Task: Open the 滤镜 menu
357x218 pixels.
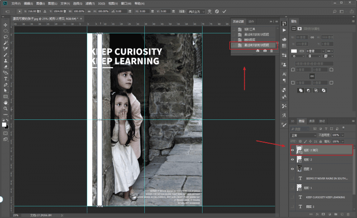Action: coord(90,4)
